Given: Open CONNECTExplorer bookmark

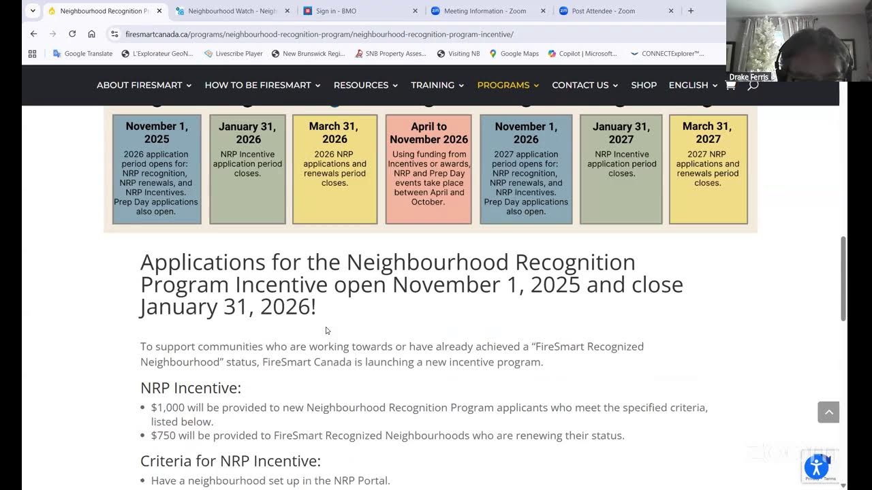Looking at the screenshot, I should (667, 53).
